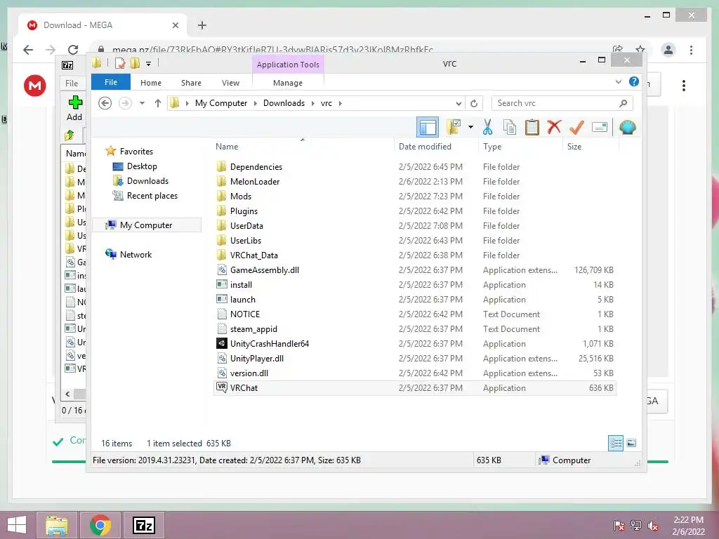
Task: Click the Add button in 7-Zip window
Action: [x=74, y=108]
